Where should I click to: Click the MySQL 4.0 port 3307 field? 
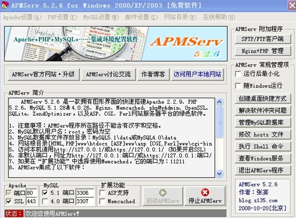click(85, 201)
